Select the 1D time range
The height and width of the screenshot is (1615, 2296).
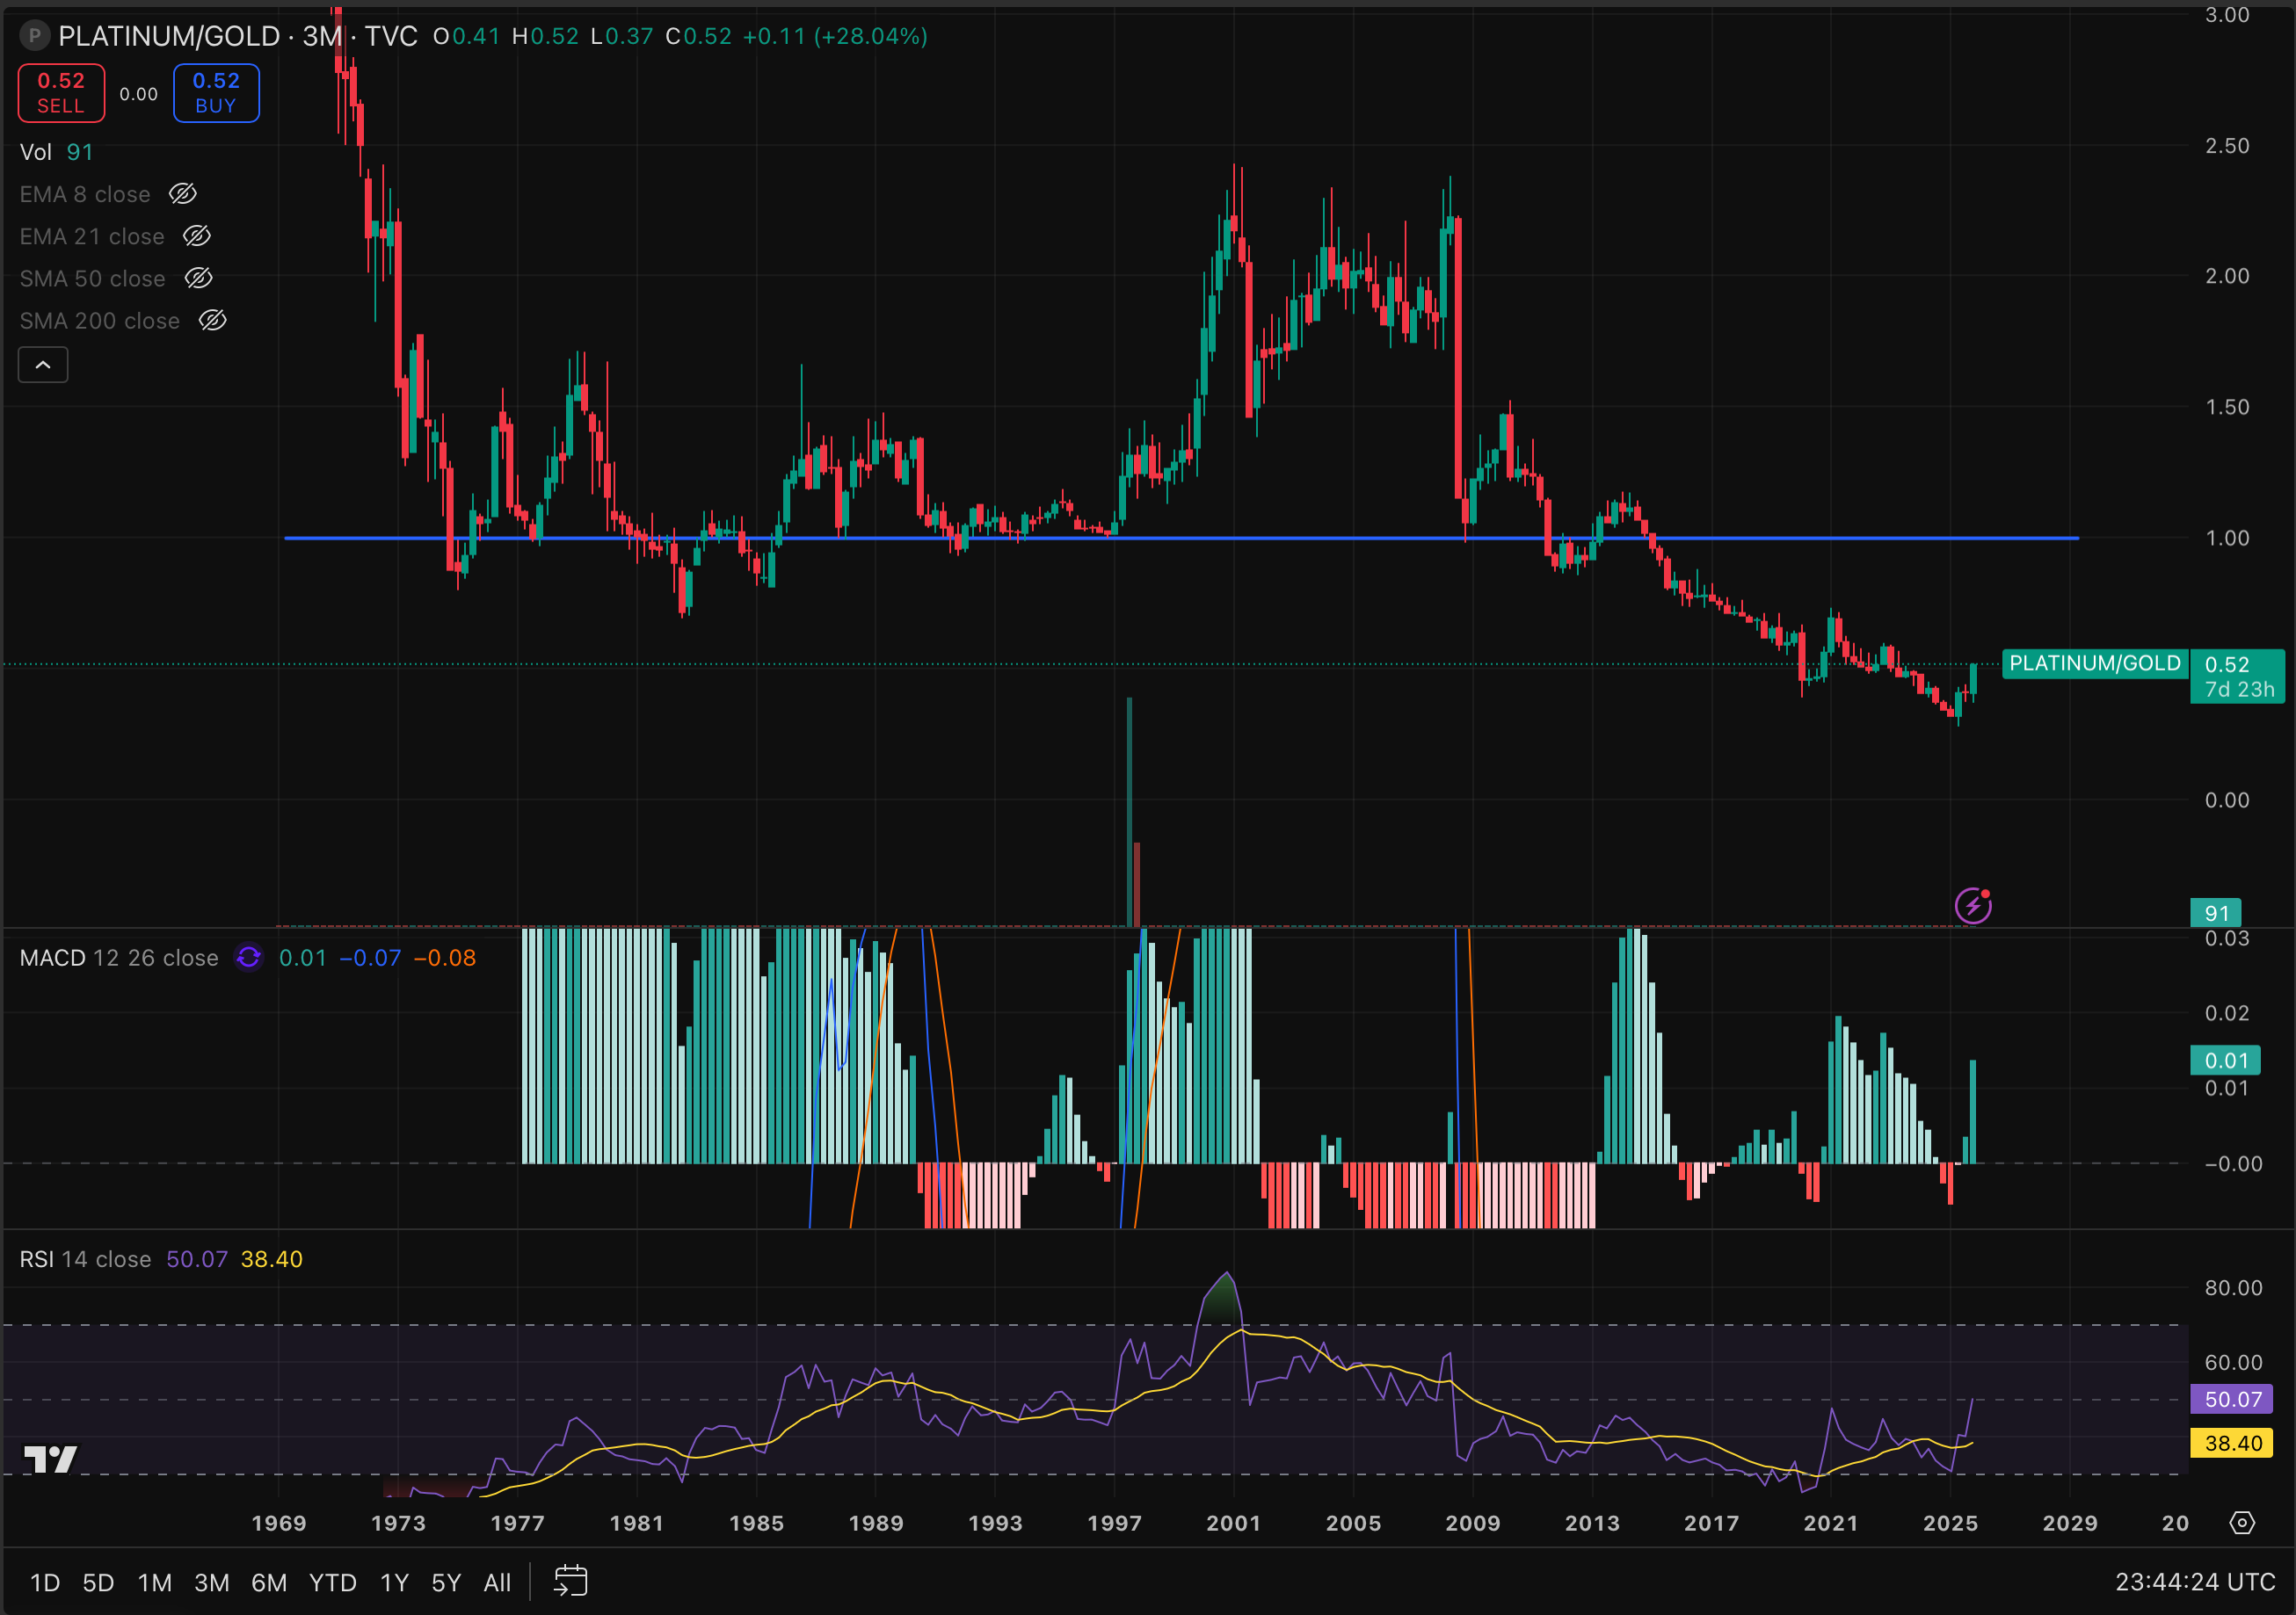coord(45,1582)
